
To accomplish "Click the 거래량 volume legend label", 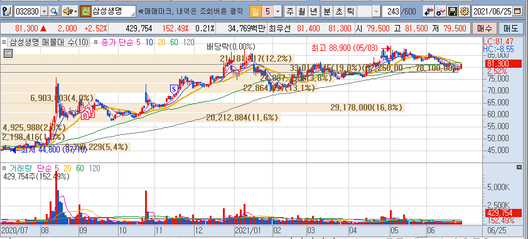I will [x=21, y=167].
